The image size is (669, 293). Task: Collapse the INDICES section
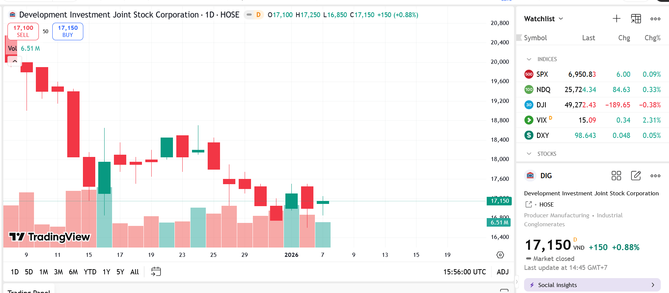click(x=529, y=59)
